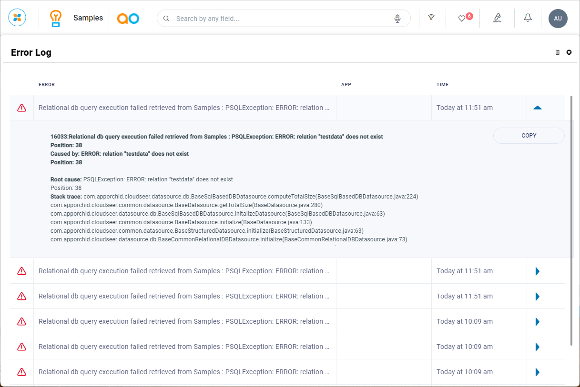Click the ERROR column header
Viewport: 580px width, 387px height.
coord(47,85)
